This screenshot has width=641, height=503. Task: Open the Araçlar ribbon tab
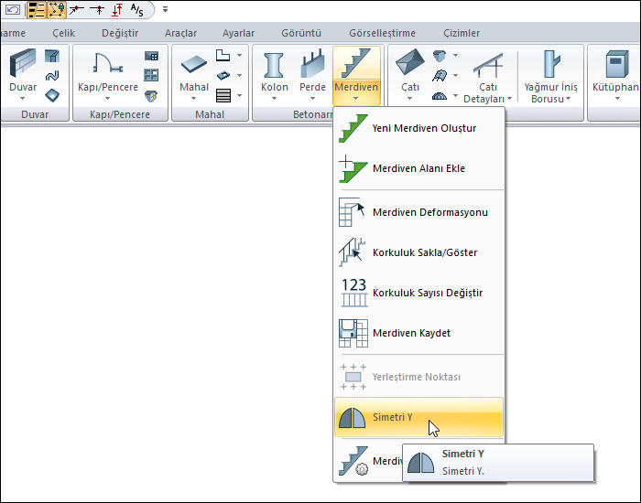pos(180,33)
